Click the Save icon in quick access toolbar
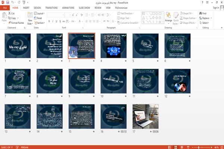 [8, 2]
